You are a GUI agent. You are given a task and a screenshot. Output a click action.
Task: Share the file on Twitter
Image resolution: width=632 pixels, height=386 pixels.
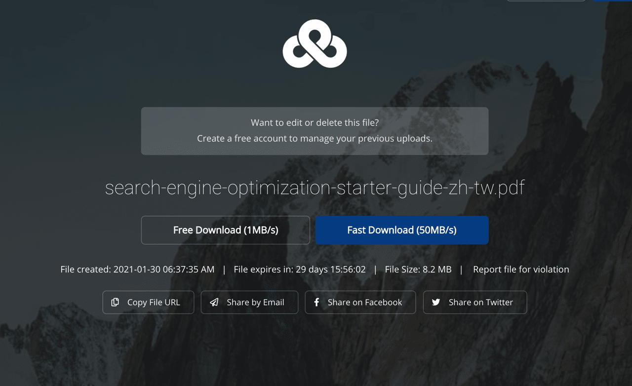(x=474, y=302)
